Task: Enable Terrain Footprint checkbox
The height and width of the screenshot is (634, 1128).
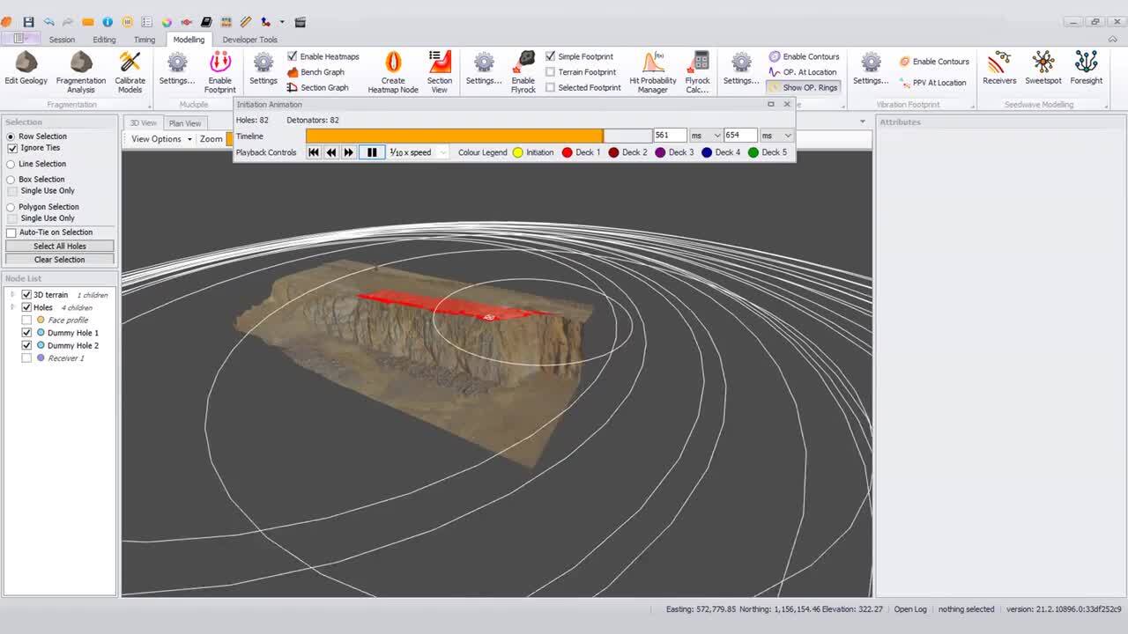Action: (550, 72)
